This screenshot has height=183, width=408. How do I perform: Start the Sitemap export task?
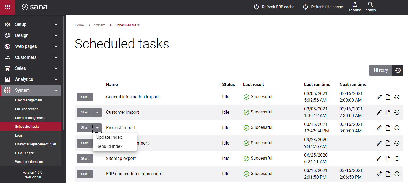(x=85, y=159)
